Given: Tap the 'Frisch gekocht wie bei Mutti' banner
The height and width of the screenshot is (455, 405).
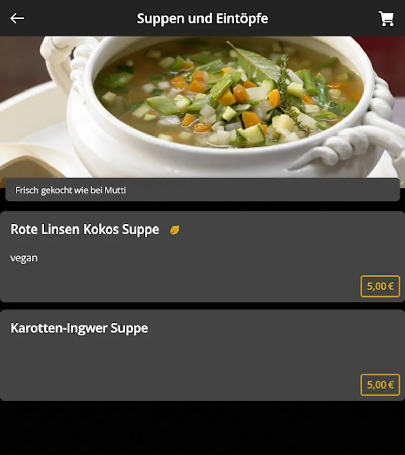Looking at the screenshot, I should [x=202, y=190].
